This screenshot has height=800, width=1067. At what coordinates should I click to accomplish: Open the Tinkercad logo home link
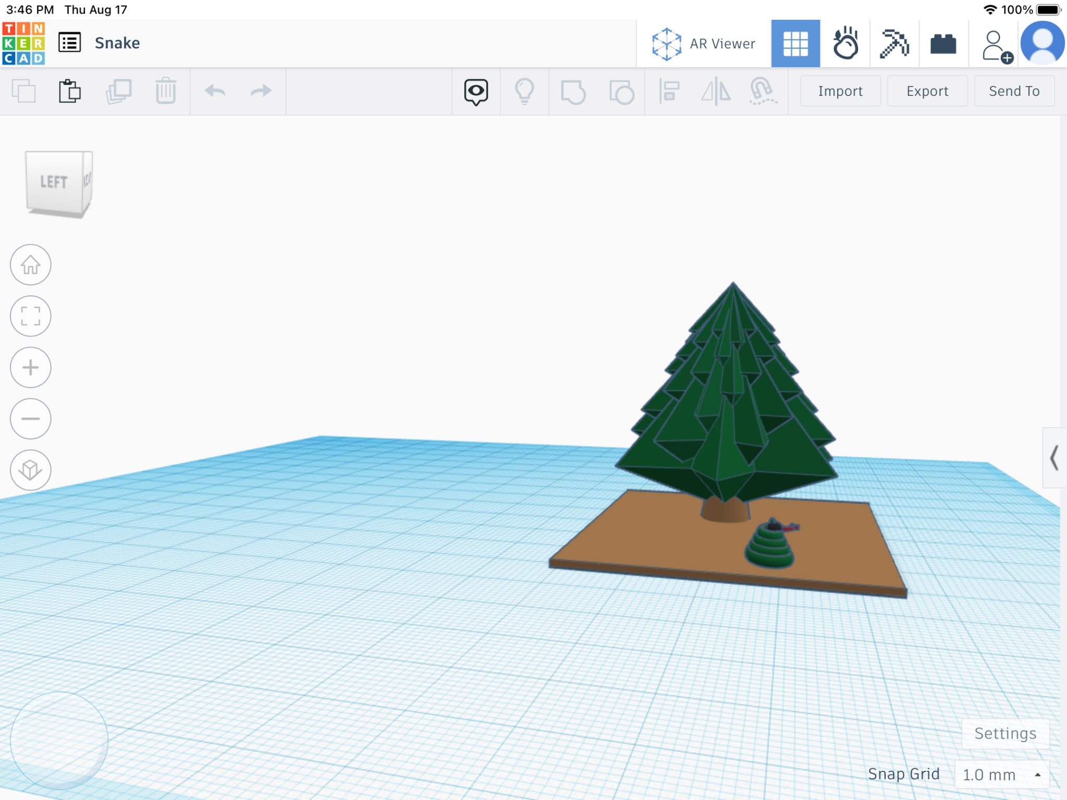point(23,43)
